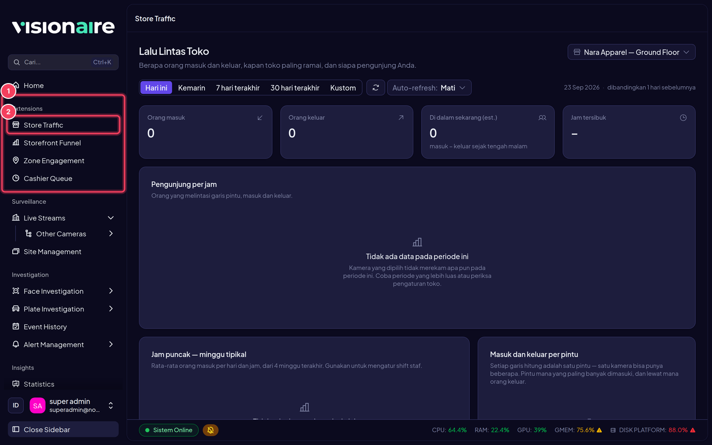Click the muted notification bell icon

[x=211, y=430]
